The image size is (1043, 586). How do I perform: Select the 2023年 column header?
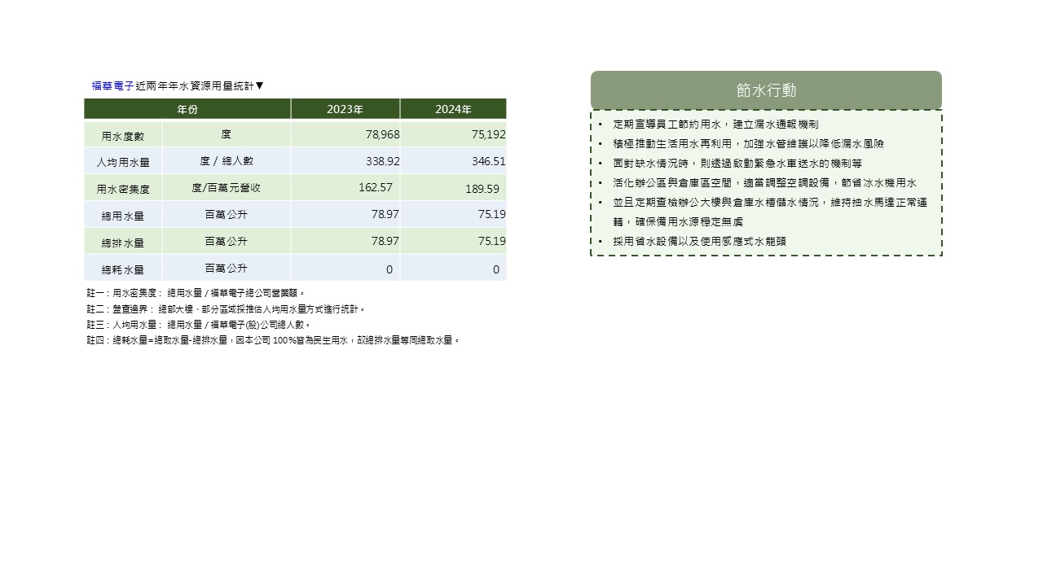[345, 109]
